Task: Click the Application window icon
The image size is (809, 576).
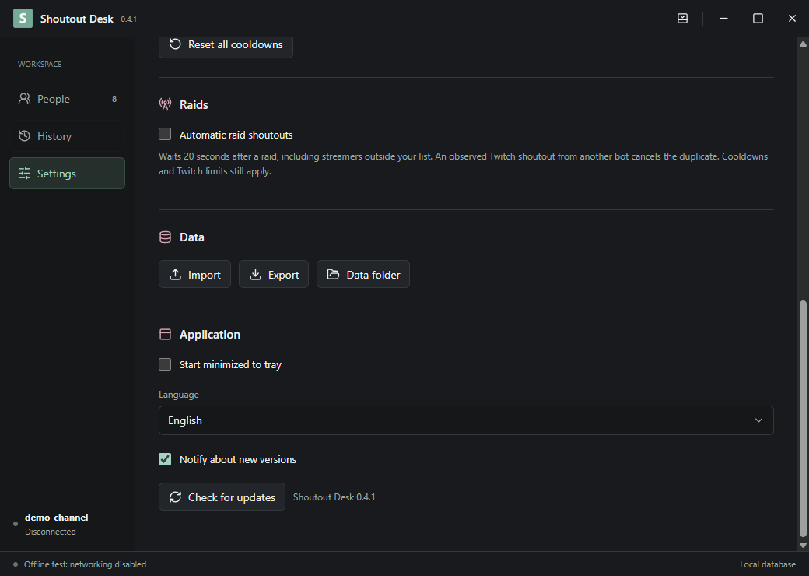Action: click(x=165, y=335)
